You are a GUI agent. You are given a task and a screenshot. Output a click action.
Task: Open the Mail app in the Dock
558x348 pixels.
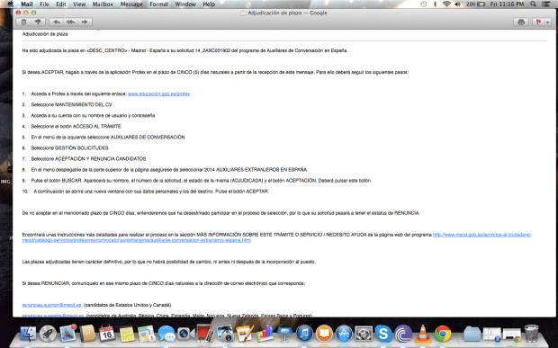67,333
